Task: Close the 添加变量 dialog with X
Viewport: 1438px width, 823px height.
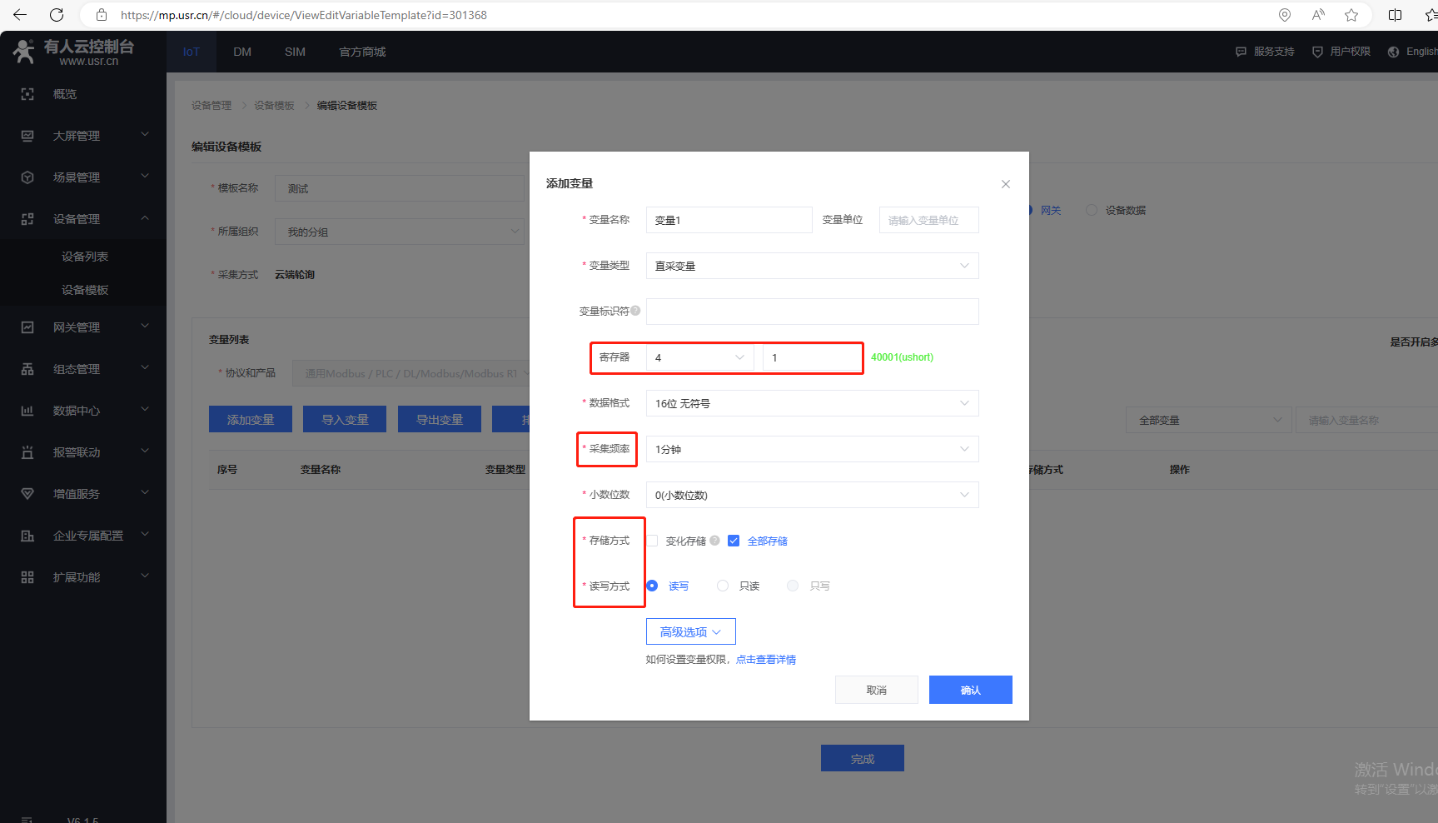Action: click(x=1006, y=184)
